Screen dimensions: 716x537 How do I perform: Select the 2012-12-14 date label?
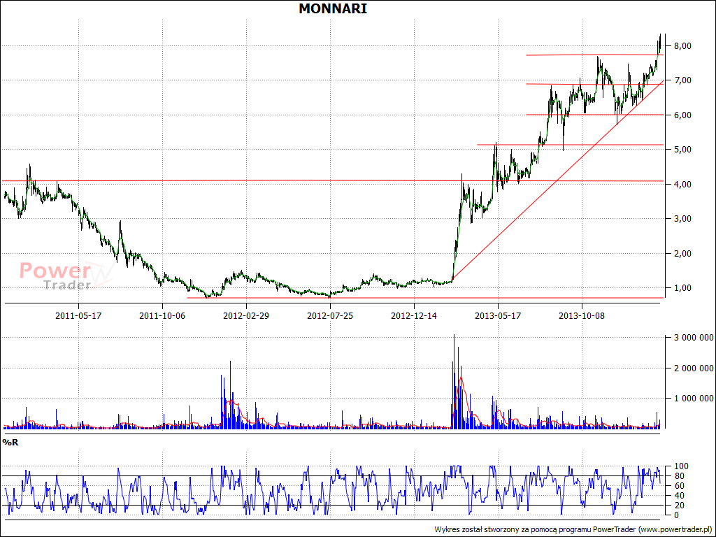[x=414, y=315]
